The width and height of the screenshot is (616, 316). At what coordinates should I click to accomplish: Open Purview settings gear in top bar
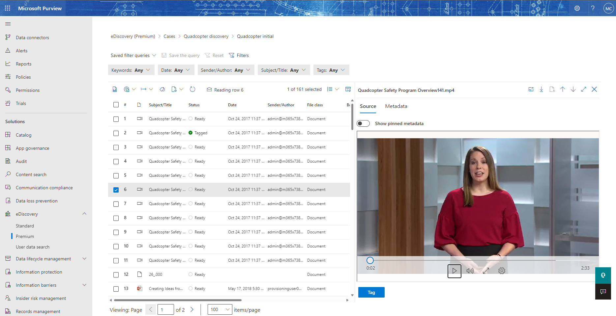577,8
